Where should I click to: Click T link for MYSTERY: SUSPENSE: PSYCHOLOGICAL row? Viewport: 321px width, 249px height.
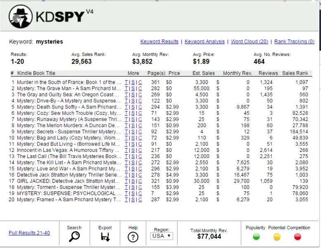(126, 193)
